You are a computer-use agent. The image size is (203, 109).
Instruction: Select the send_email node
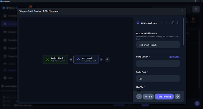(86, 60)
